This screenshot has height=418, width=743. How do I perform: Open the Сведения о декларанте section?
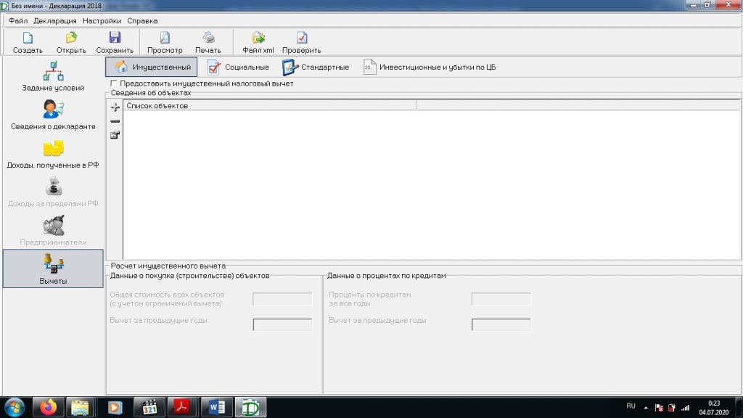coord(53,115)
